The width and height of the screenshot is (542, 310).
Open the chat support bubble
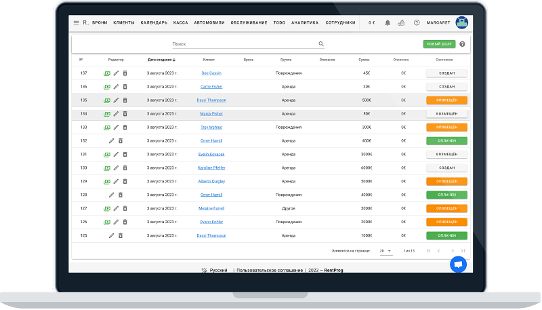(459, 265)
